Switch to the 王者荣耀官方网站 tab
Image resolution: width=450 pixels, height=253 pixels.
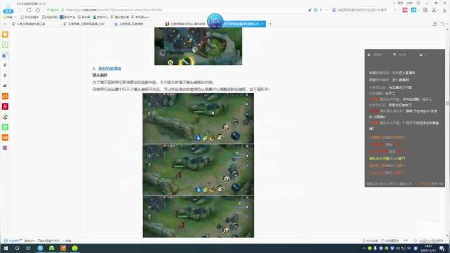[185, 24]
